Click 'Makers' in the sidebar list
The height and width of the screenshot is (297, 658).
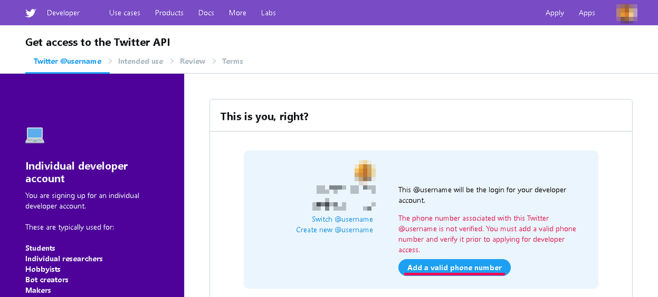38,290
